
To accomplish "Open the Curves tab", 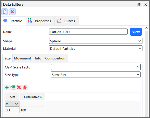I will pyautogui.click(x=67, y=21).
